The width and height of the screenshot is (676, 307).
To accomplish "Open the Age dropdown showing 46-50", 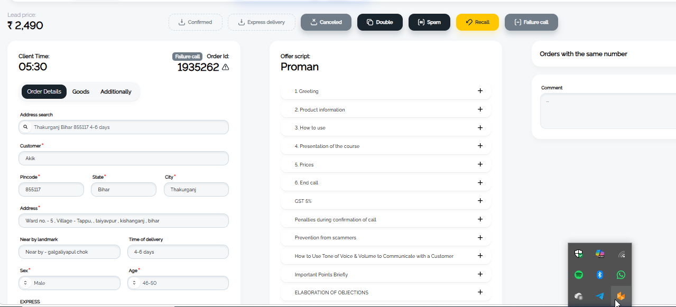I will pyautogui.click(x=178, y=283).
